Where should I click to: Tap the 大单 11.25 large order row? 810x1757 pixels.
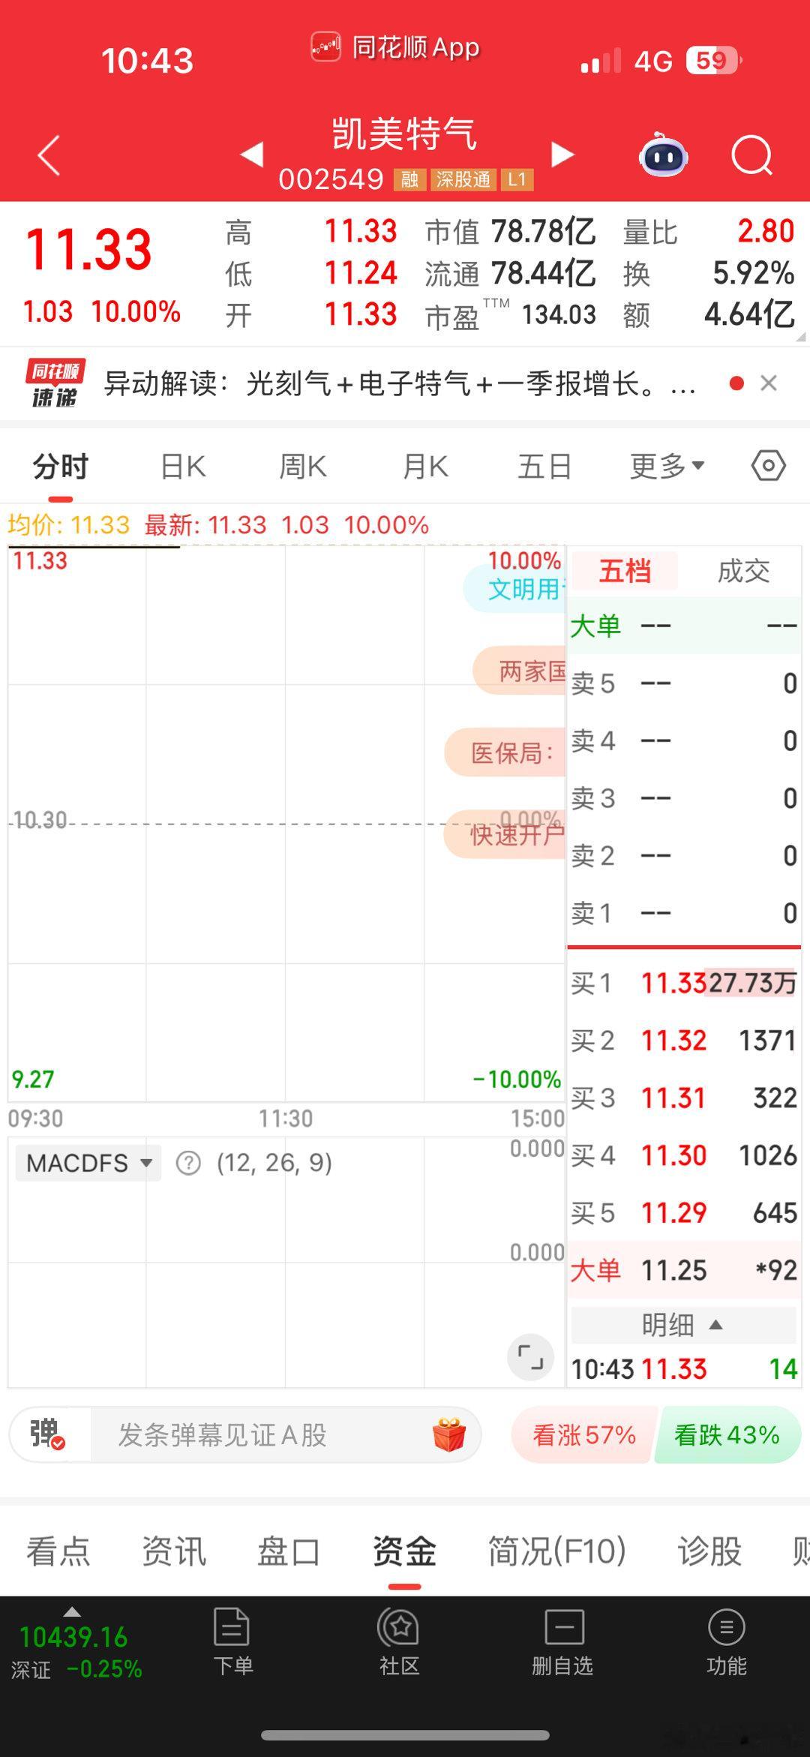683,1270
